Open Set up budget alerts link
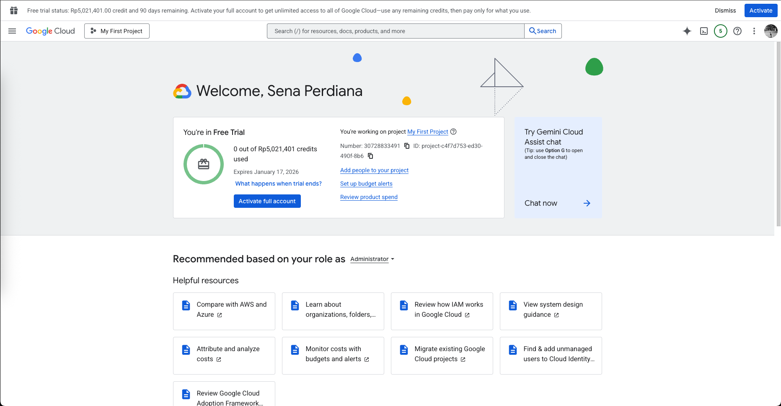The height and width of the screenshot is (406, 781). tap(366, 184)
